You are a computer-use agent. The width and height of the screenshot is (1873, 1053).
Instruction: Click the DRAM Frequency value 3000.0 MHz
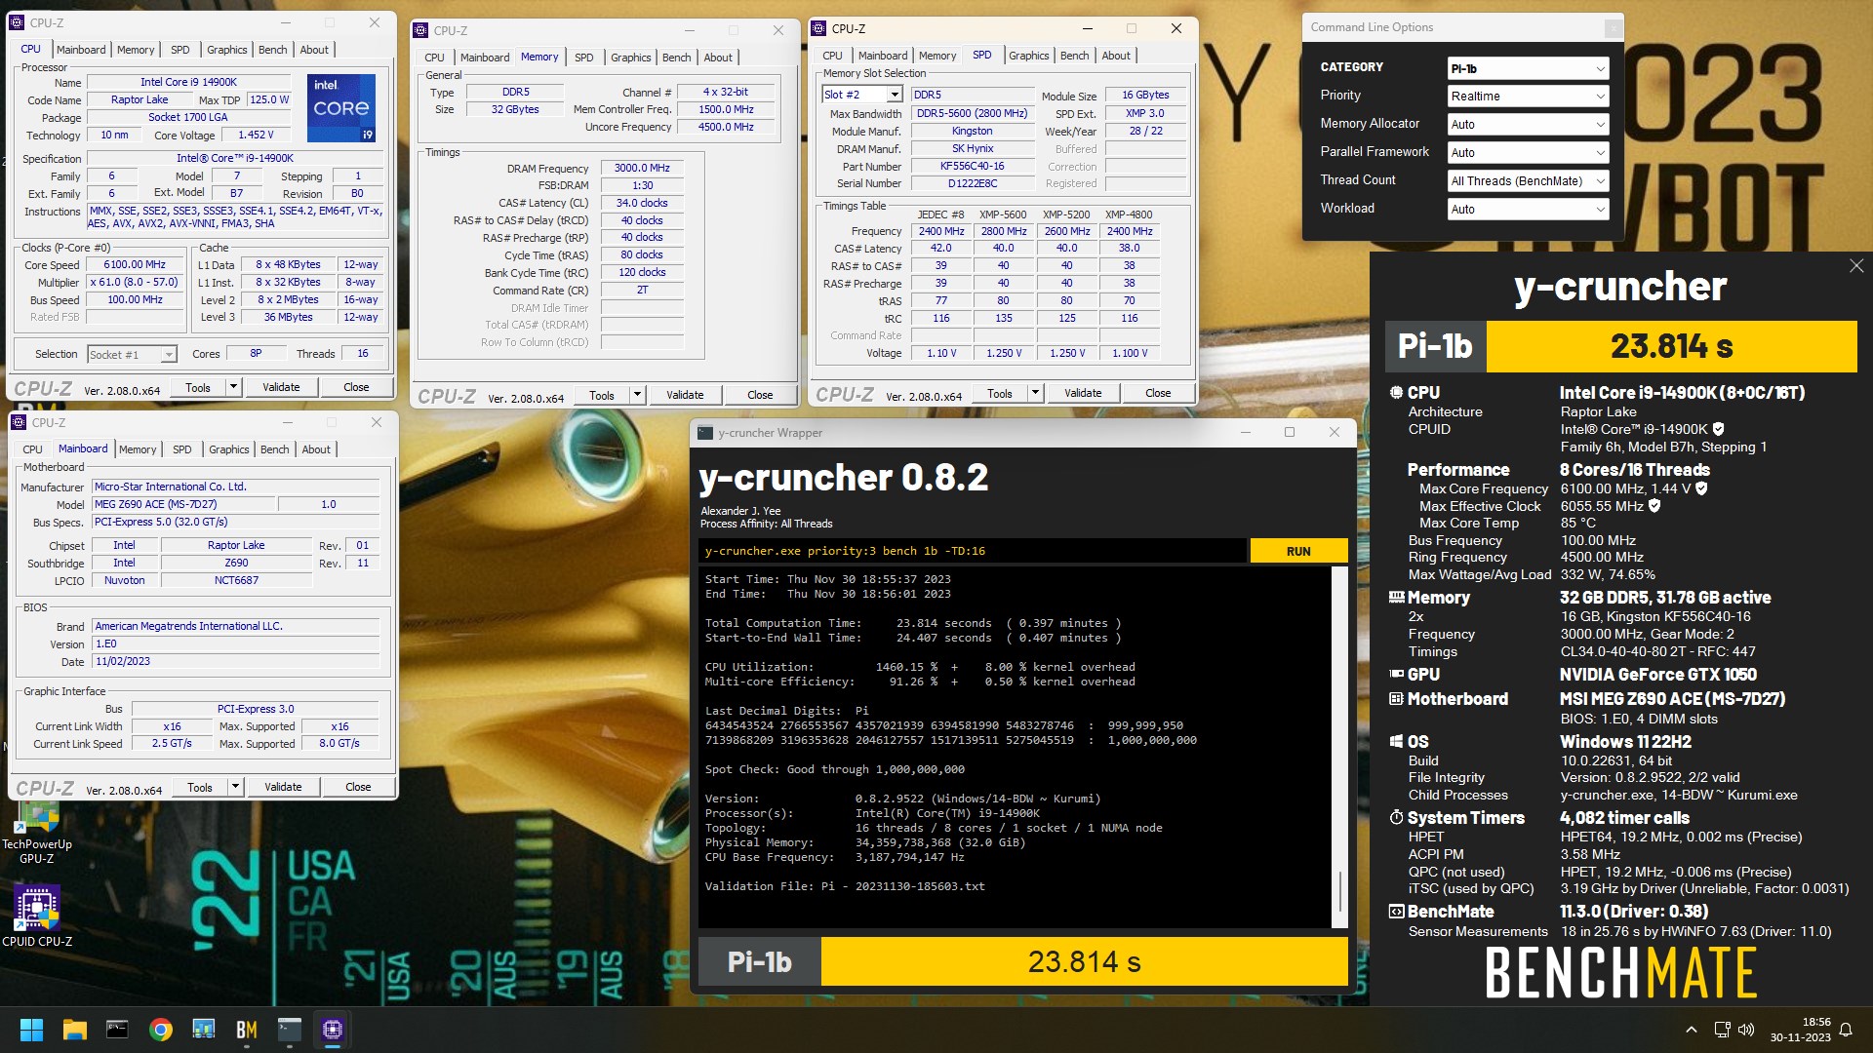641,169
